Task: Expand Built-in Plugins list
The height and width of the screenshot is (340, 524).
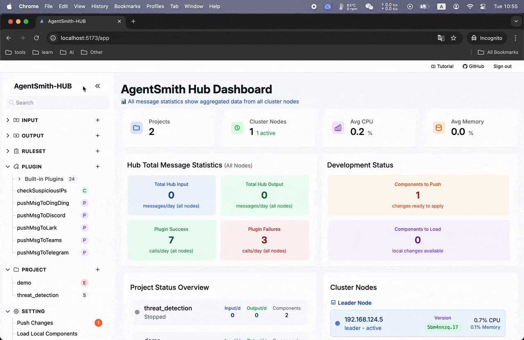Action: tap(19, 179)
